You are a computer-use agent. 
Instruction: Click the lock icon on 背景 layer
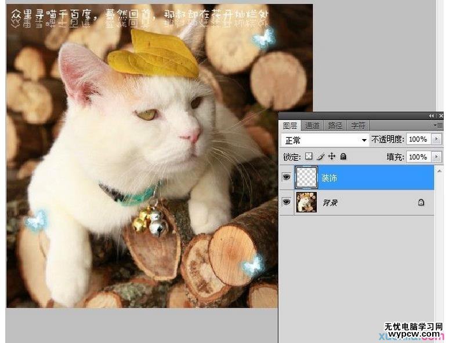pos(421,202)
